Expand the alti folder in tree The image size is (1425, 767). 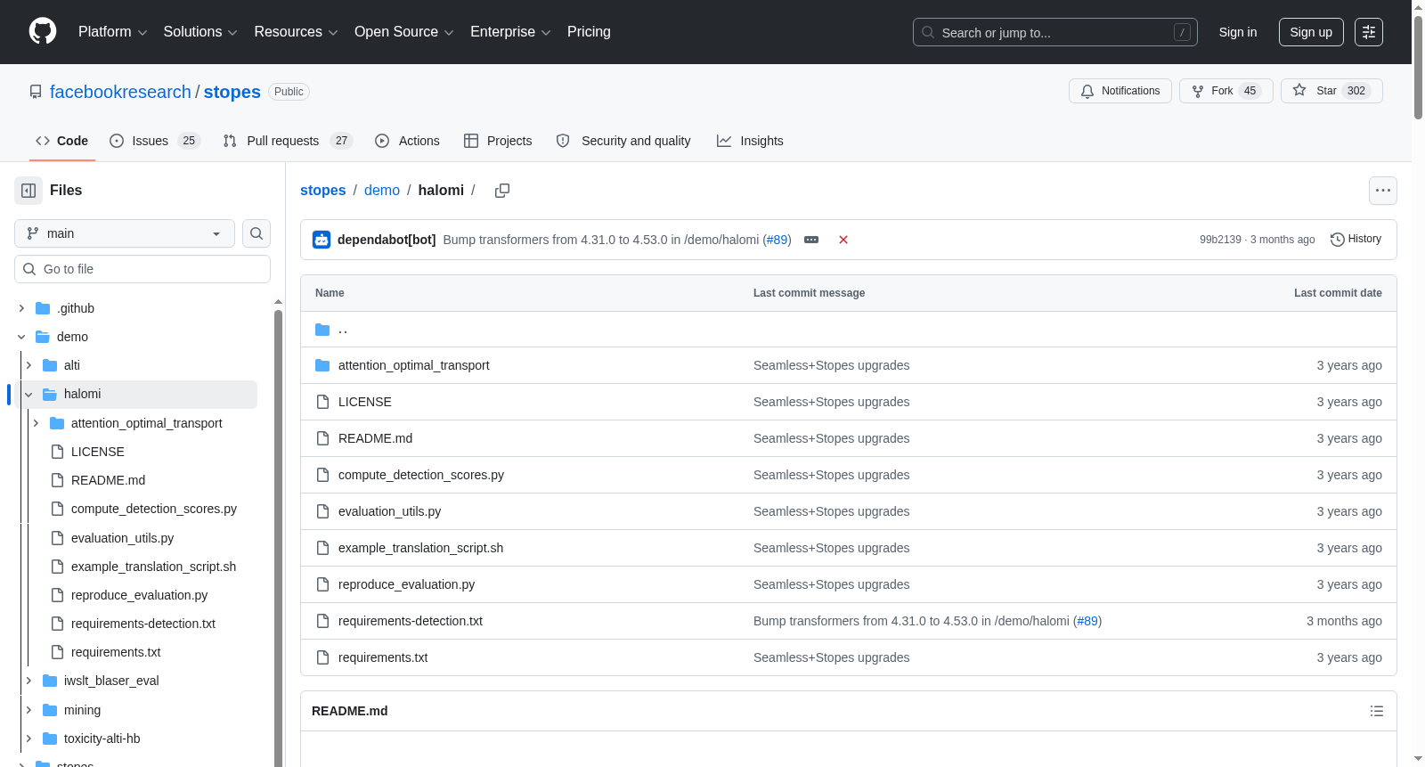point(28,365)
